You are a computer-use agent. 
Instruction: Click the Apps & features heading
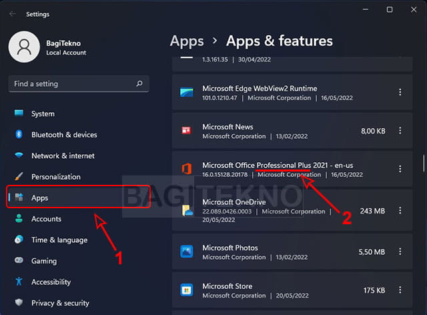click(279, 41)
